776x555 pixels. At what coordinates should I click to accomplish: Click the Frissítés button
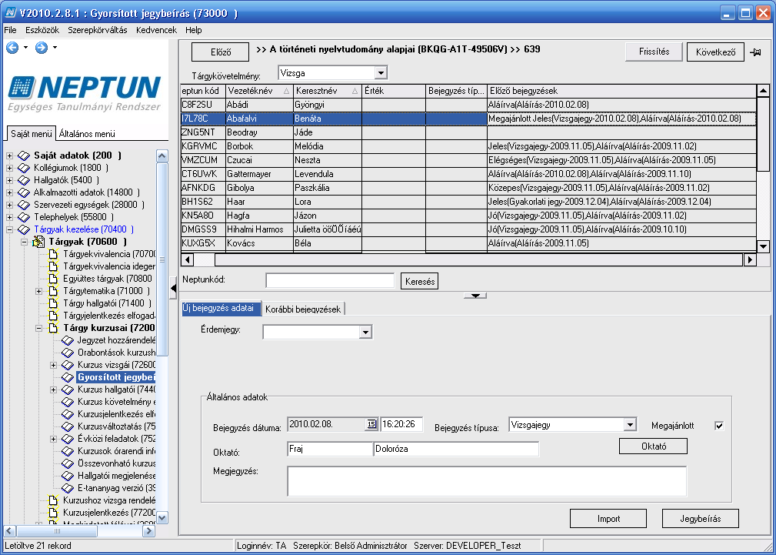(x=654, y=52)
